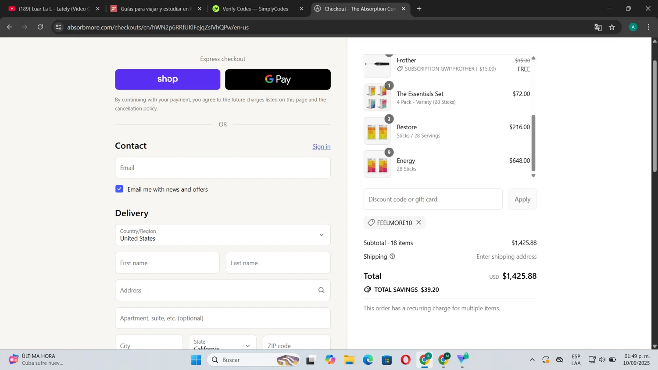Close the Guías para viajar tab

[200, 9]
